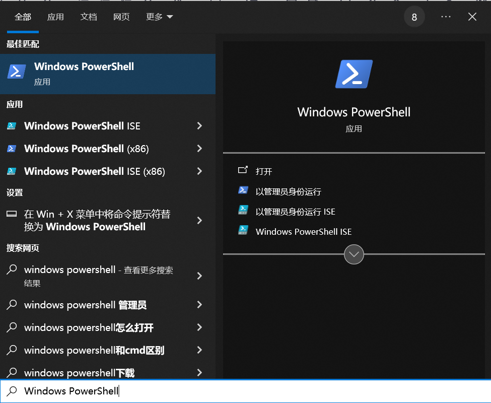Select web suggestion windows powershell和cmd区别

click(x=108, y=350)
